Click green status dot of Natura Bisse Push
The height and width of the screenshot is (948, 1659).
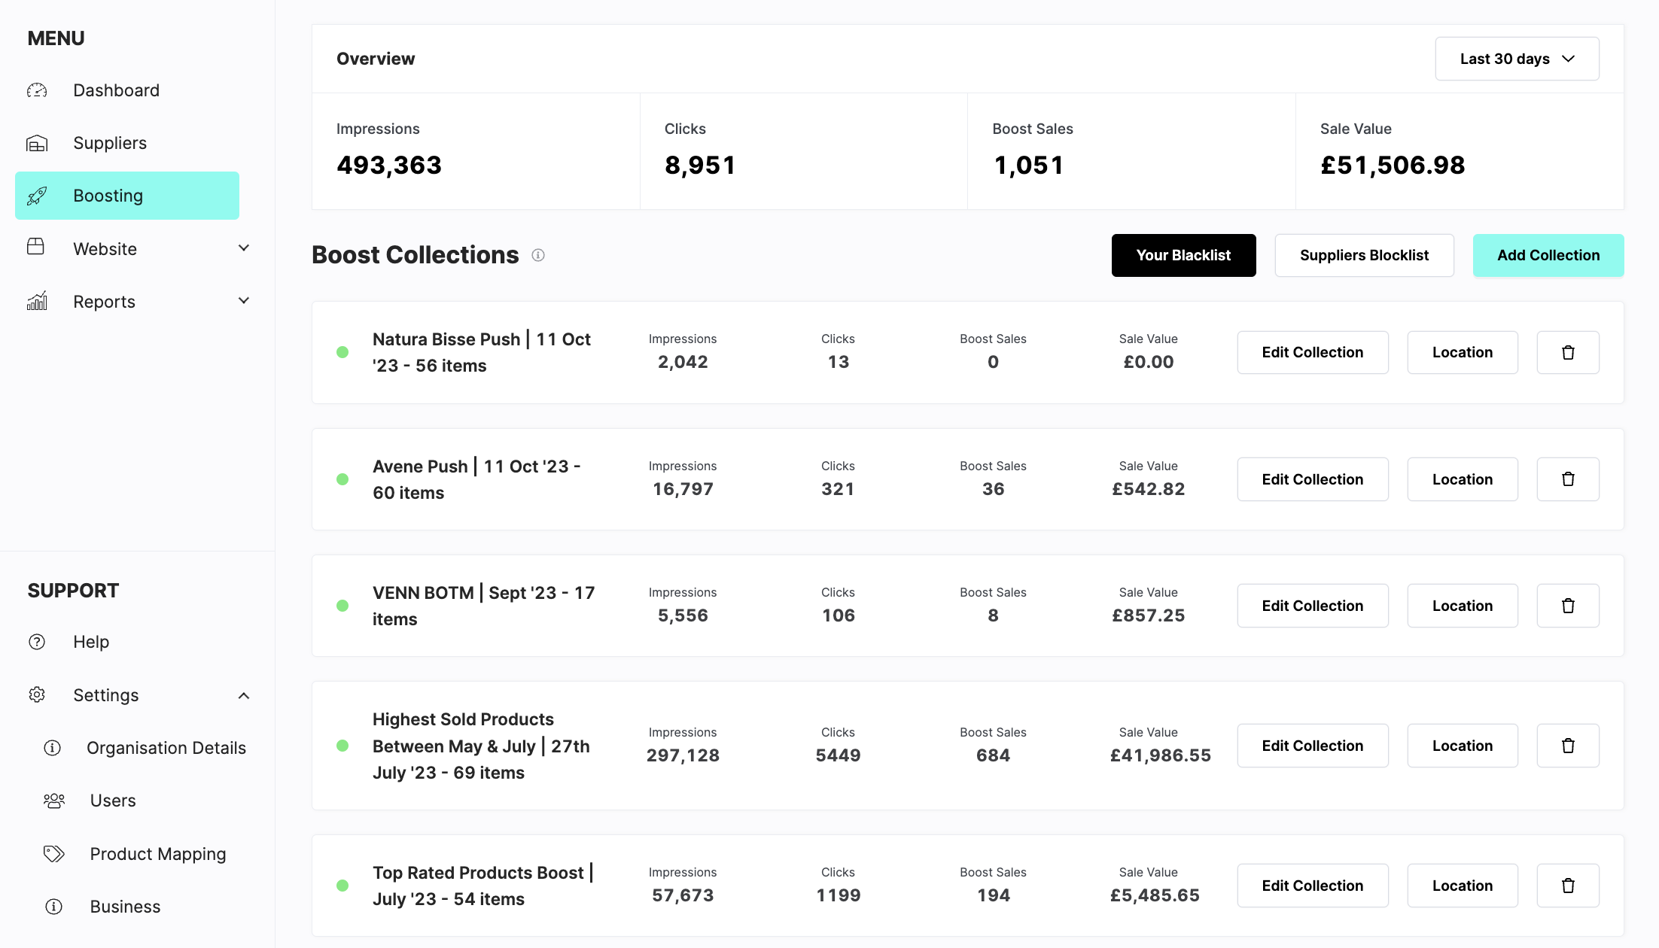tap(342, 352)
